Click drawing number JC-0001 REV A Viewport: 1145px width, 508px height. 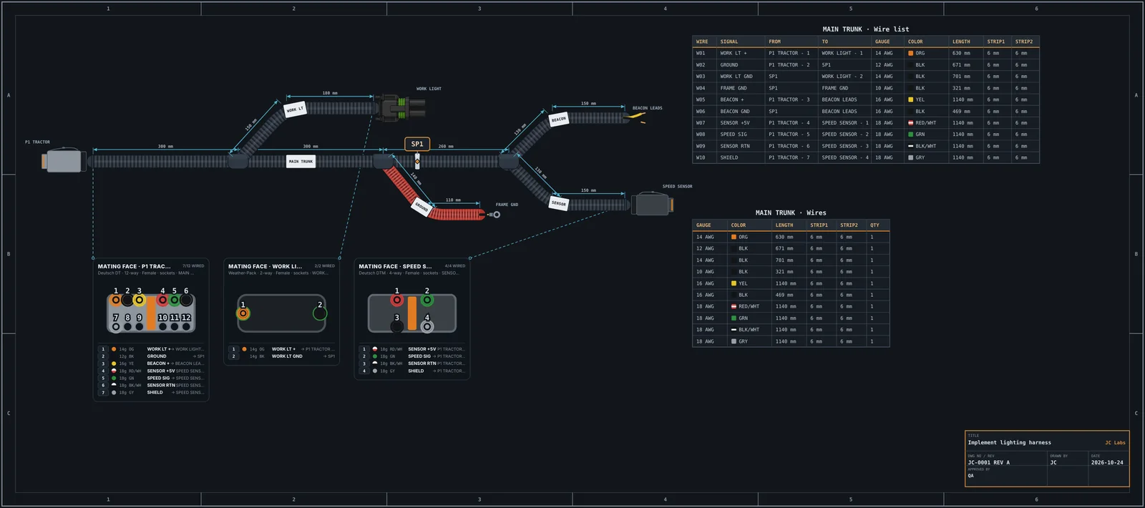click(x=989, y=463)
